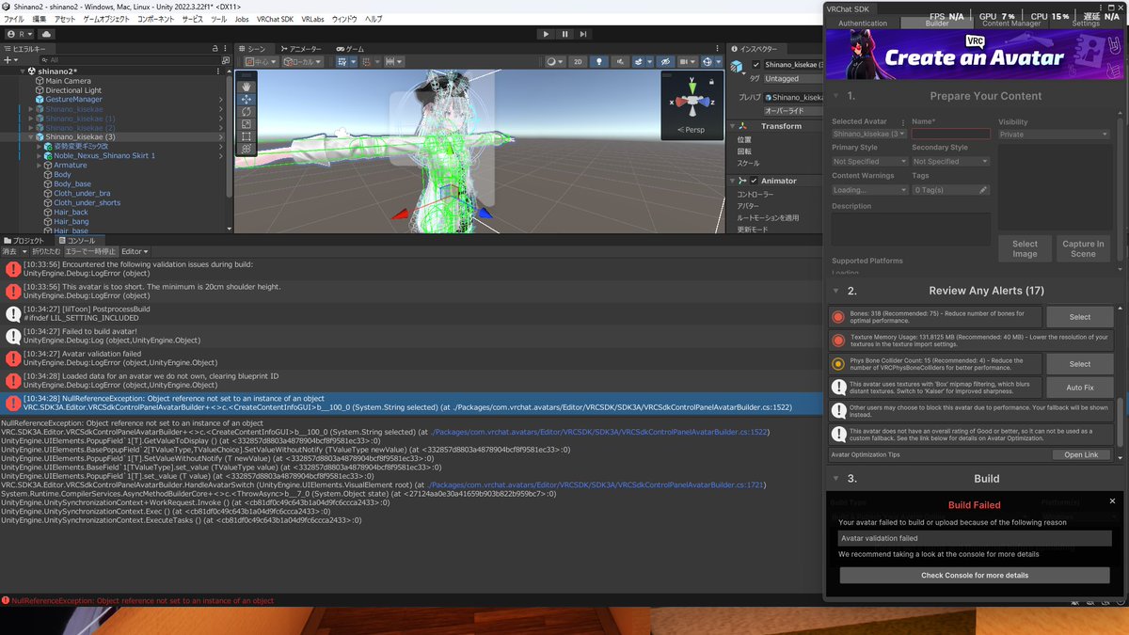The height and width of the screenshot is (635, 1129).
Task: Toggle console エラーで一時停止 option
Action: (90, 251)
